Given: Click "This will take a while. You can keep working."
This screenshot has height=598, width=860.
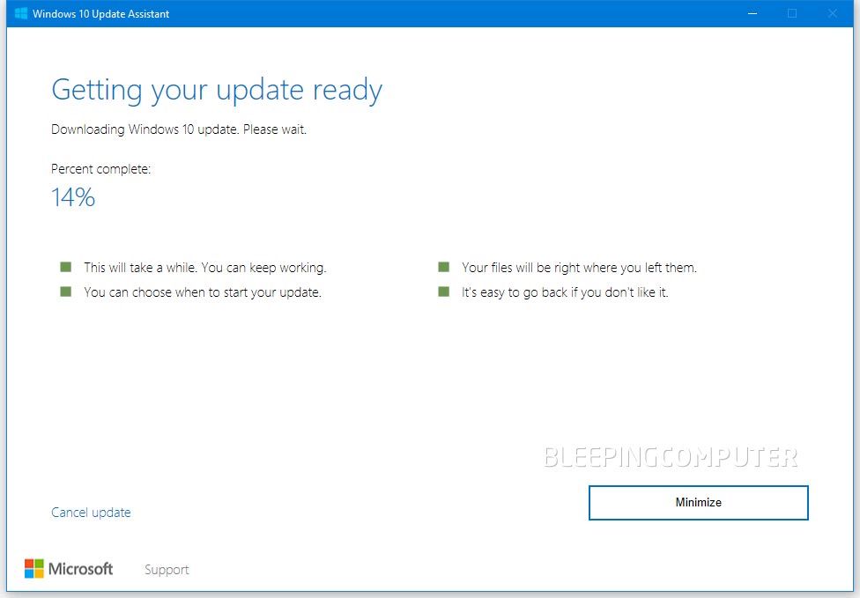Looking at the screenshot, I should point(205,268).
